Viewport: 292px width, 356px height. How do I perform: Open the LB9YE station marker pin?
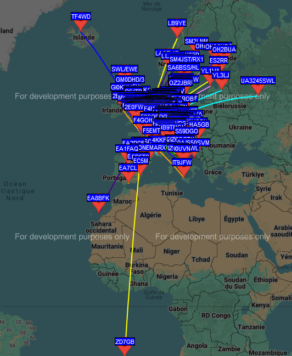tap(177, 32)
